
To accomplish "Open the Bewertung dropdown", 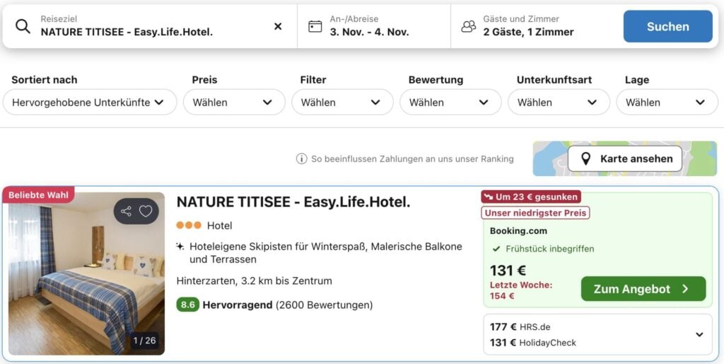I will (450, 102).
